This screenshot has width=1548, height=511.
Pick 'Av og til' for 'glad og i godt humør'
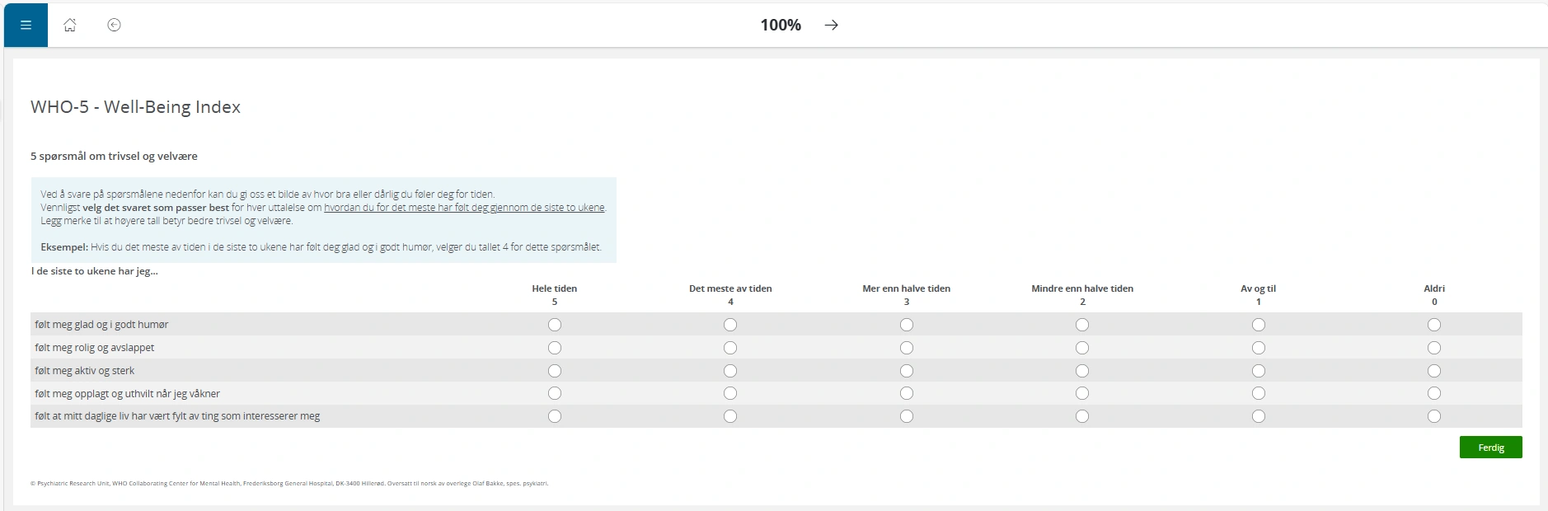point(1259,325)
